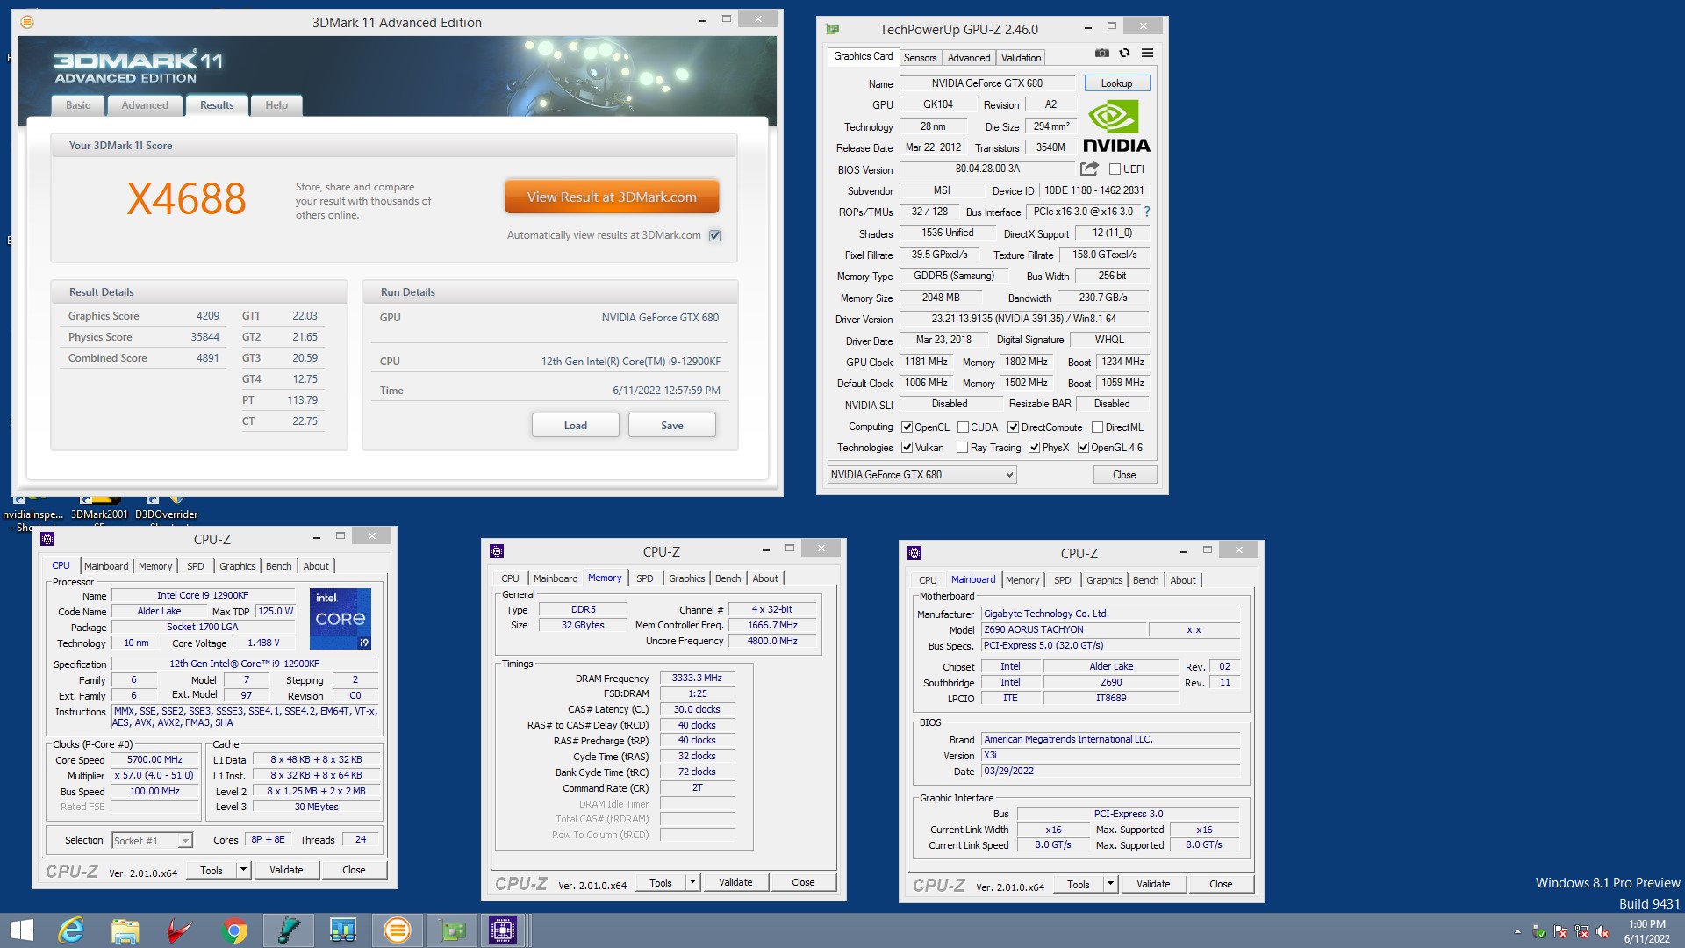Click the CPU-Z Mainboard window title icon

pos(914,553)
